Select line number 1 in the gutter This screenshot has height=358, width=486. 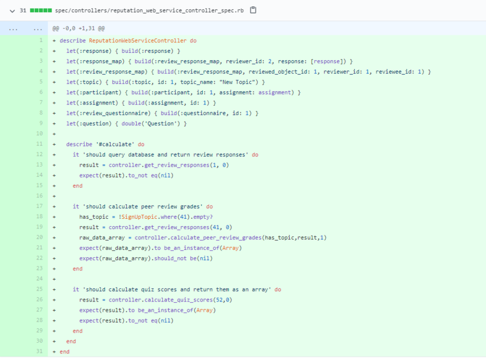pyautogui.click(x=41, y=40)
